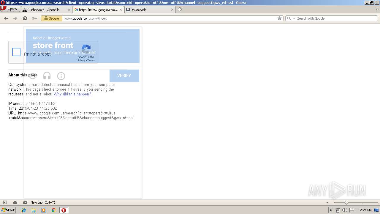
Task: Toggle the Opera panels button
Action: tap(5, 202)
